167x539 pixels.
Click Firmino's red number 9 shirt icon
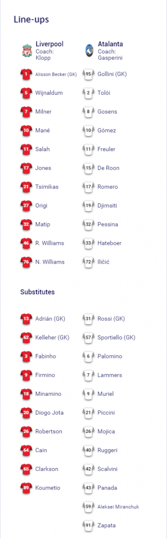26,375
